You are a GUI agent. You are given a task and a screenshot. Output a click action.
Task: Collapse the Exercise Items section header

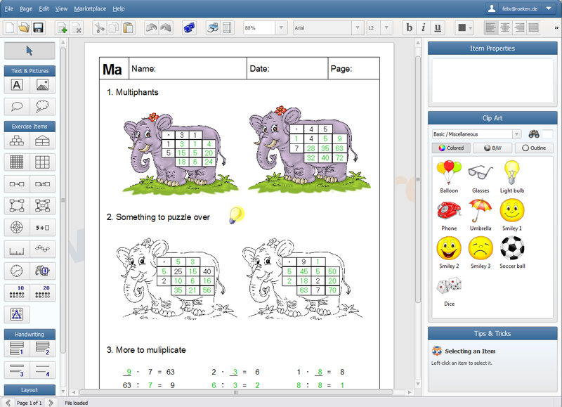(x=30, y=127)
